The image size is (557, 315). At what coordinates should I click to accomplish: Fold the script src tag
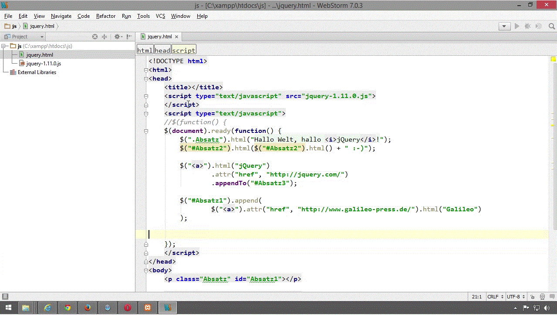(x=146, y=96)
